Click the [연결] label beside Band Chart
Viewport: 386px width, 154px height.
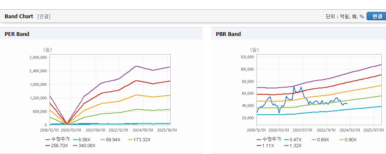44,16
